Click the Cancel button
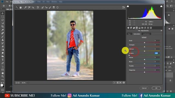The width and height of the screenshot is (175, 98). [x=144, y=88]
